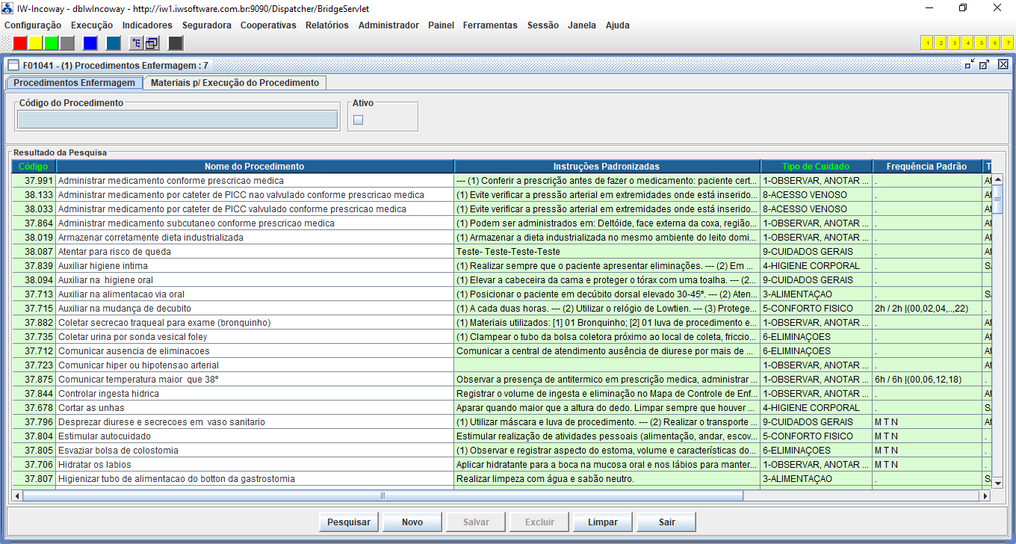Select row 'Cortar as unhas'
The image size is (1016, 544).
(x=501, y=408)
